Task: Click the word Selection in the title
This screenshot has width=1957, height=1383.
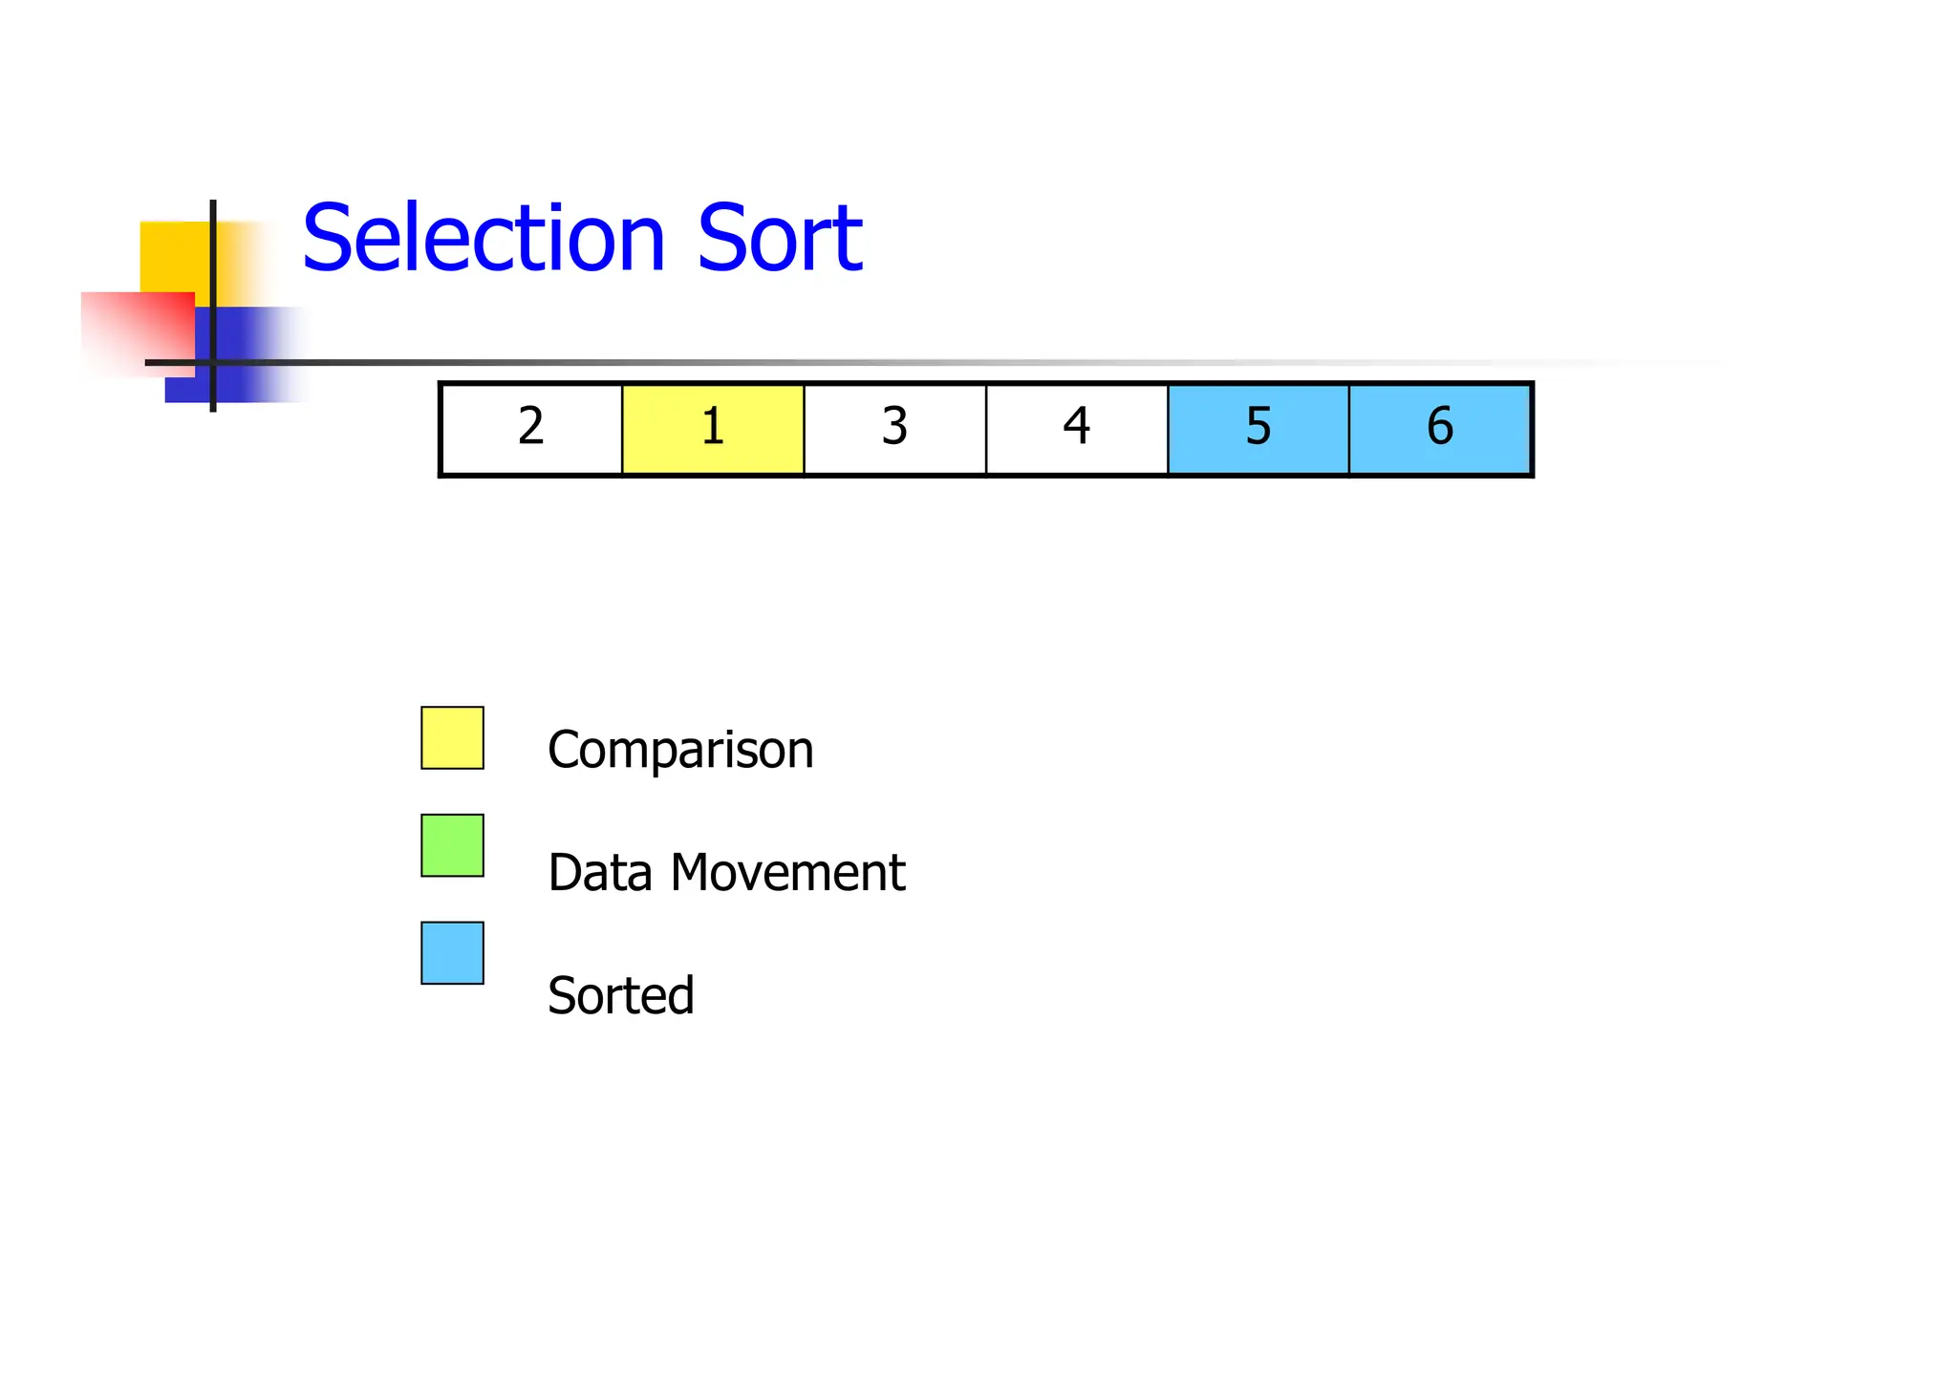Action: click(484, 239)
